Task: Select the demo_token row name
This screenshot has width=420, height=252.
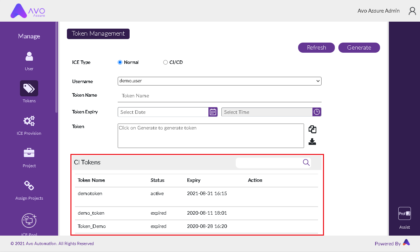Action: coord(91,213)
